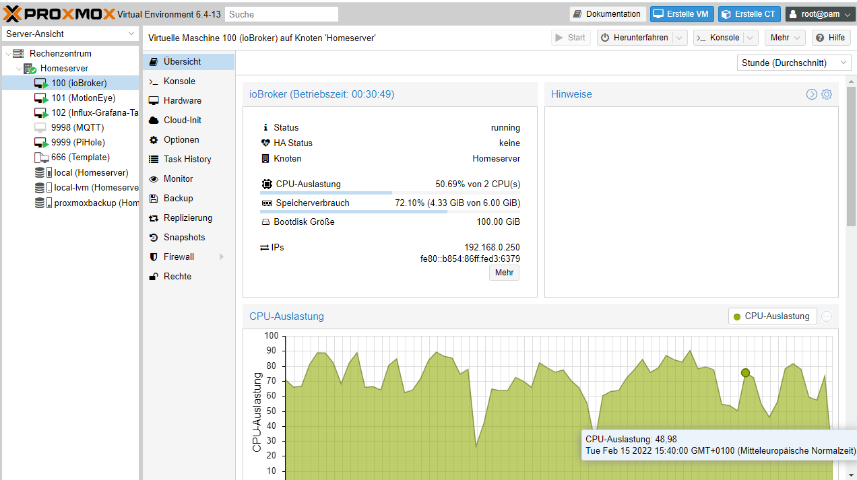The height and width of the screenshot is (480, 857).
Task: Open the Task History tab
Action: (x=187, y=159)
